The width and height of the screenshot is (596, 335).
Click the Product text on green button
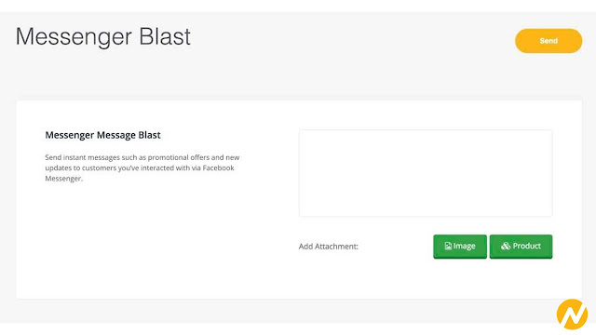[526, 246]
